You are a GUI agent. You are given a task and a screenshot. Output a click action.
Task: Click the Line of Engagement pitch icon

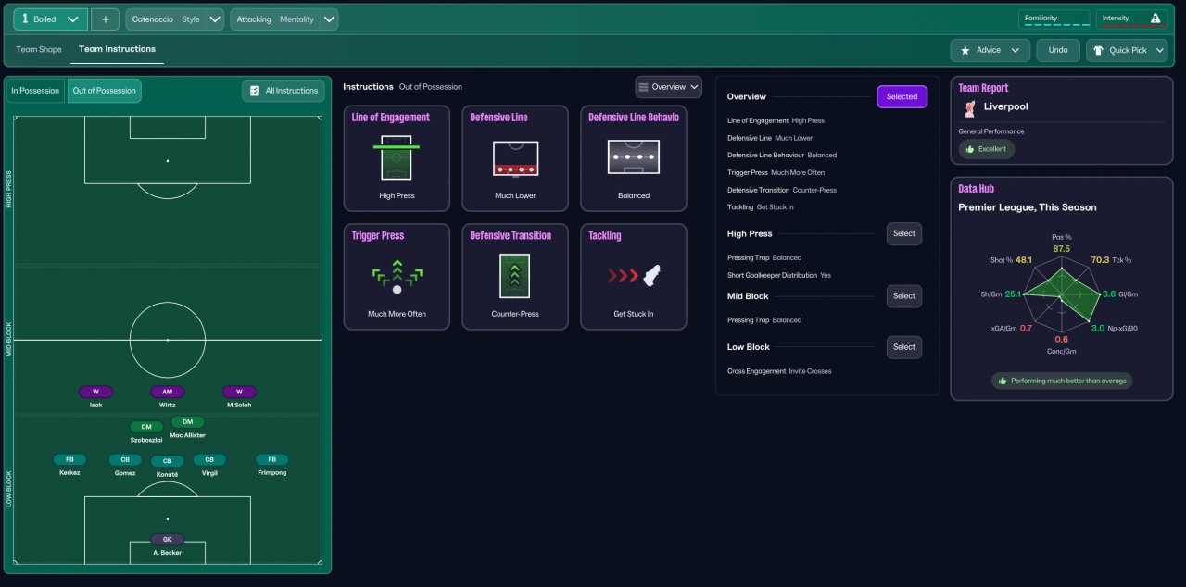click(x=397, y=158)
